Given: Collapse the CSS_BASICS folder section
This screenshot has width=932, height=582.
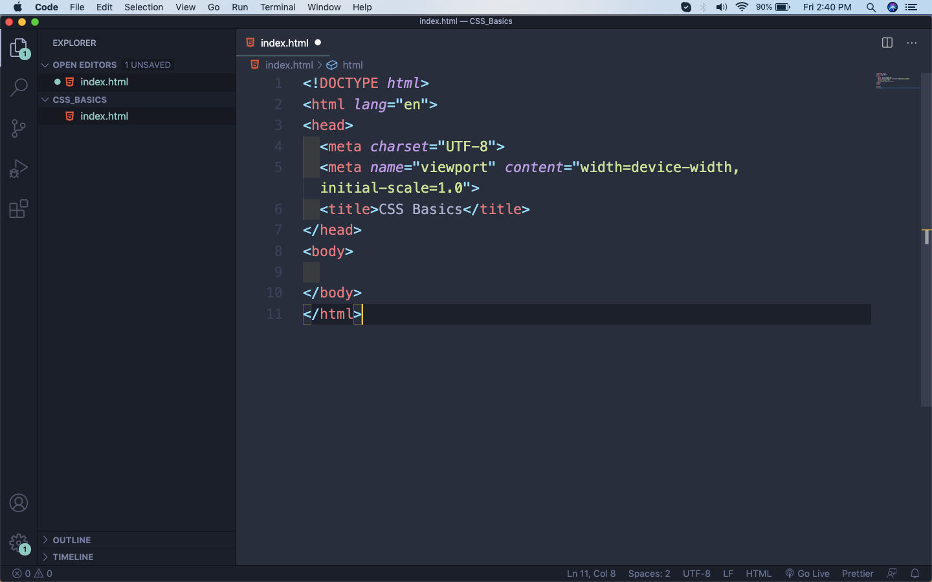Looking at the screenshot, I should [45, 100].
